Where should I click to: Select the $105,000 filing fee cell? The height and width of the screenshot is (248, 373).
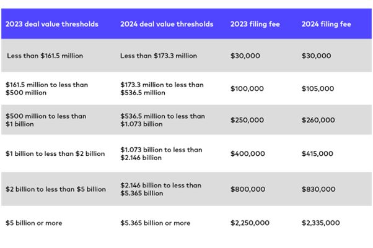point(318,88)
